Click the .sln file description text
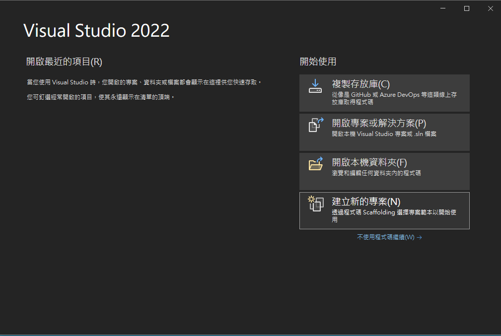The height and width of the screenshot is (336, 501). [384, 134]
